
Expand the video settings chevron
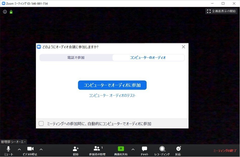41,150
